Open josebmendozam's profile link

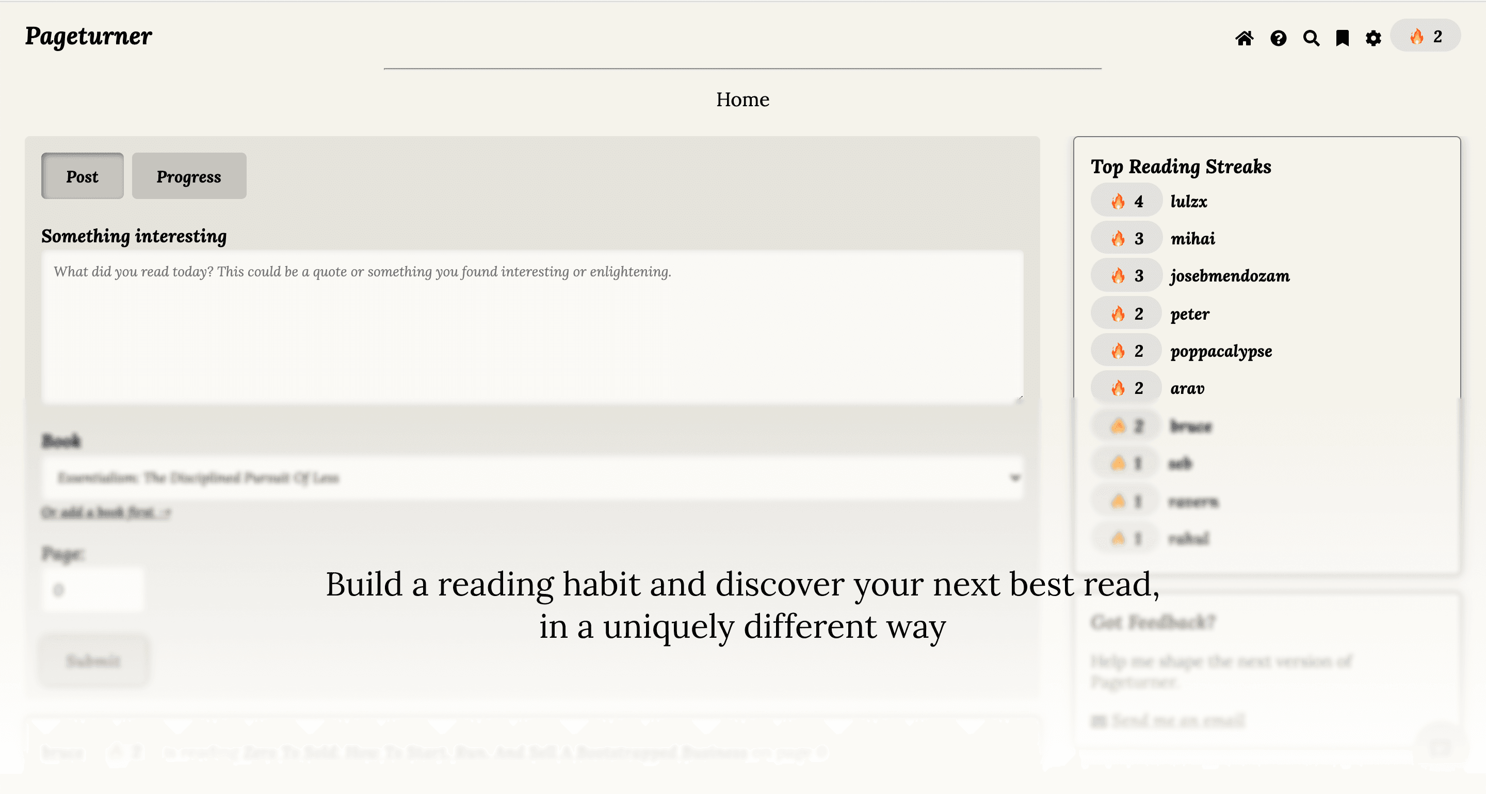(x=1230, y=276)
